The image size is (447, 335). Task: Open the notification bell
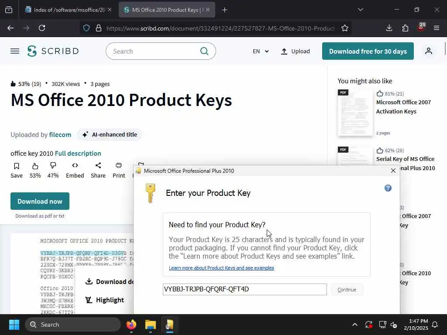point(435,325)
